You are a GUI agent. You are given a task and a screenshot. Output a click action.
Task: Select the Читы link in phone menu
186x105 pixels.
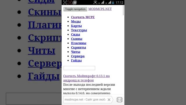tap(76, 52)
